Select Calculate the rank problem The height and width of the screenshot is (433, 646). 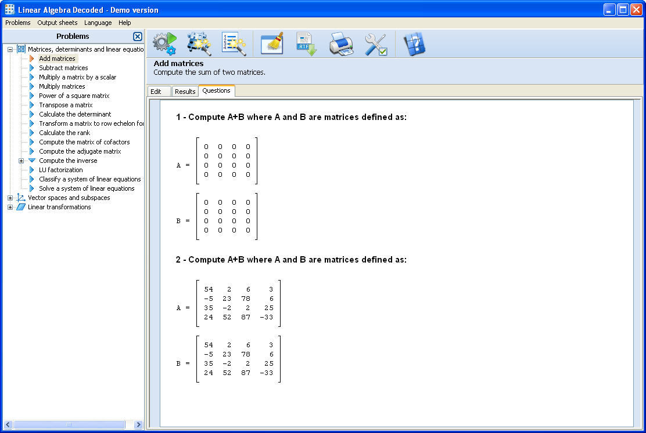[64, 133]
